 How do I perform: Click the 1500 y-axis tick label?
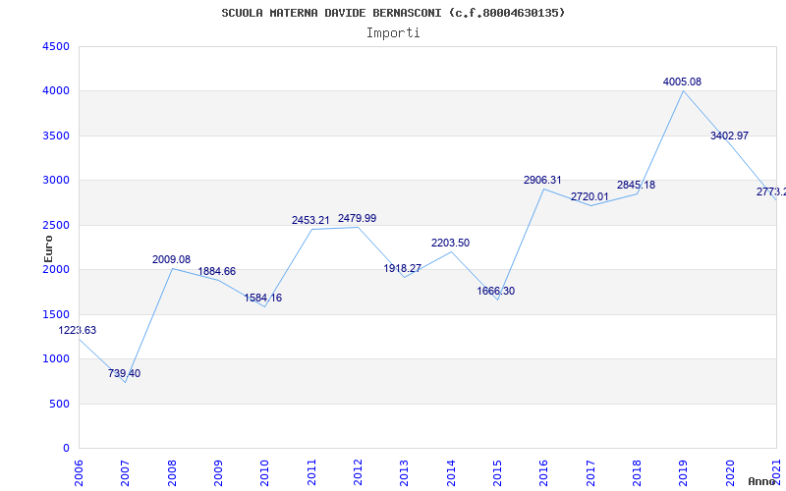pyautogui.click(x=57, y=314)
